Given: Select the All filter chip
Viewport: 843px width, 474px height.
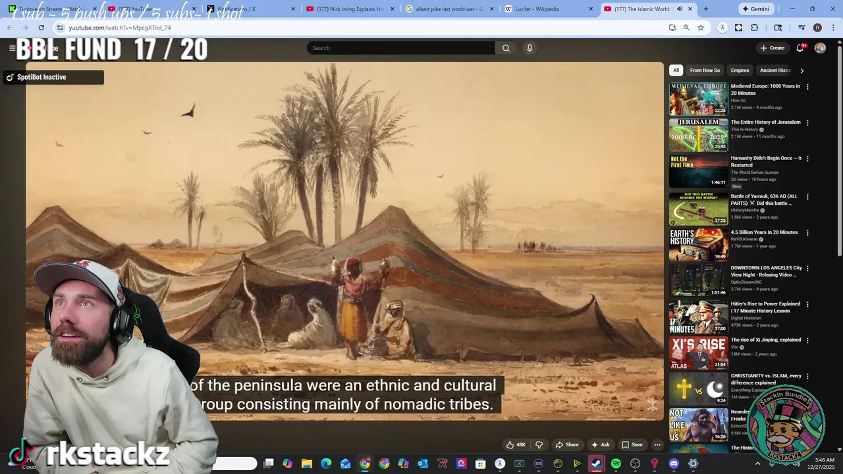Looking at the screenshot, I should (x=676, y=70).
